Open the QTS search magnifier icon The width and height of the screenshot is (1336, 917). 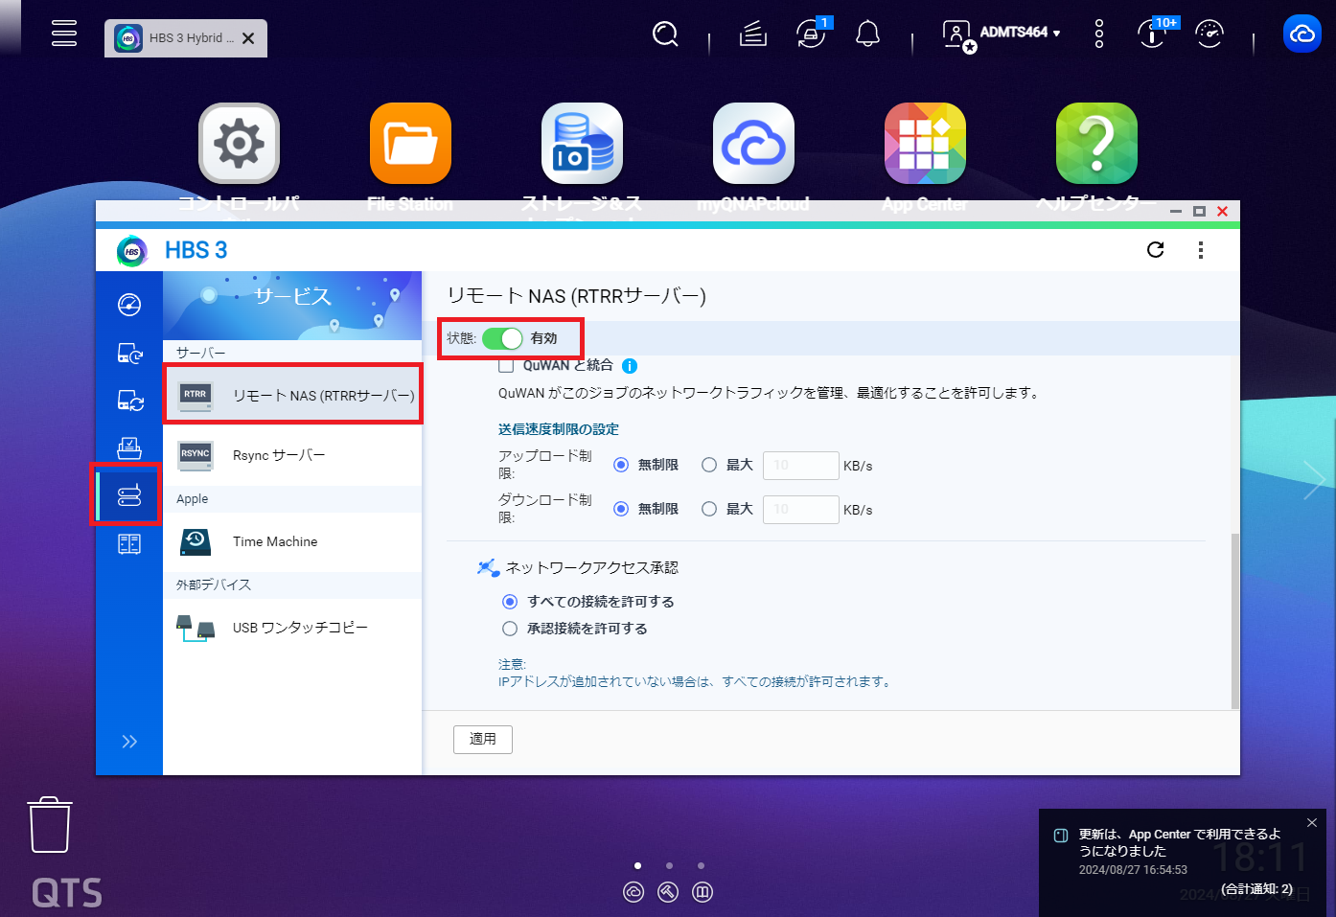pyautogui.click(x=665, y=34)
